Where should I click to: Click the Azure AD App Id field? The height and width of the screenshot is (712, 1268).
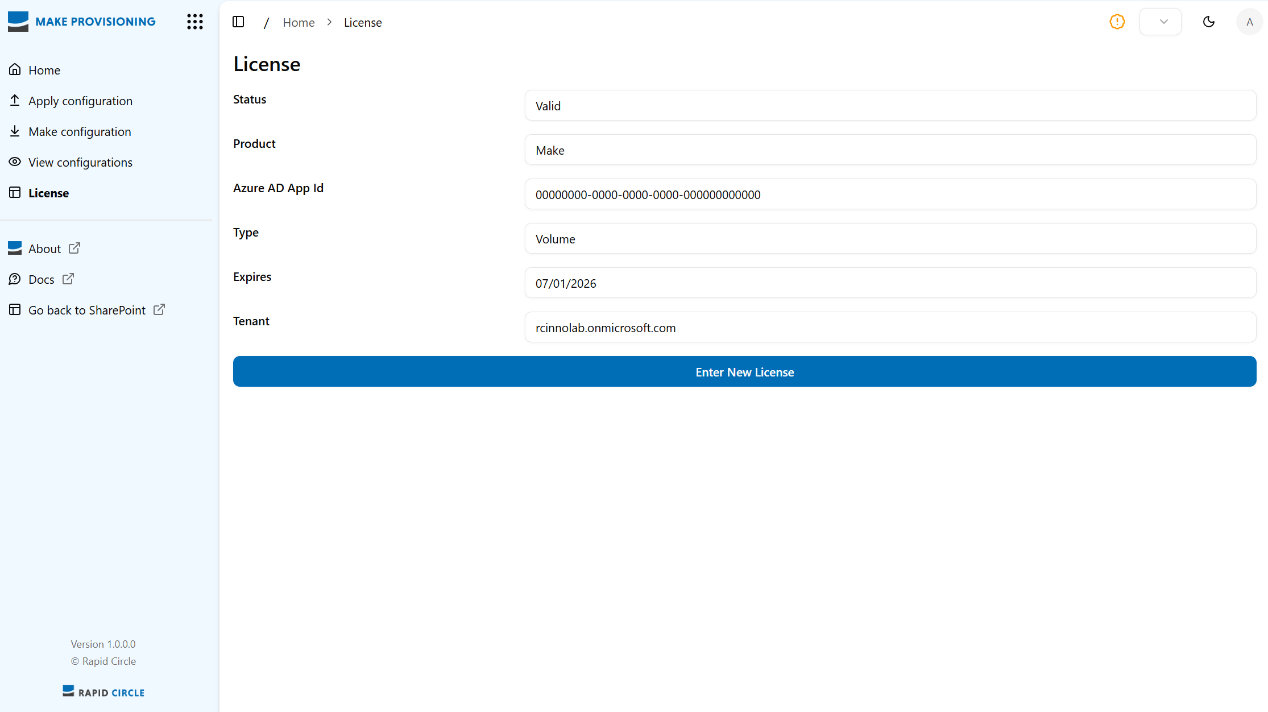(x=890, y=194)
